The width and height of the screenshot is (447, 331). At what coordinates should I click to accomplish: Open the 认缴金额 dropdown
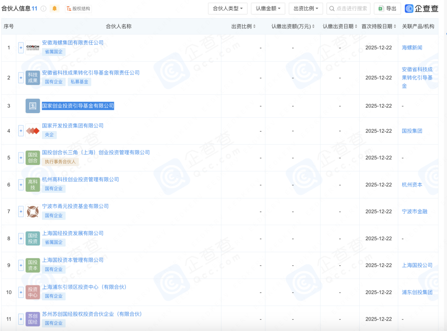(268, 8)
